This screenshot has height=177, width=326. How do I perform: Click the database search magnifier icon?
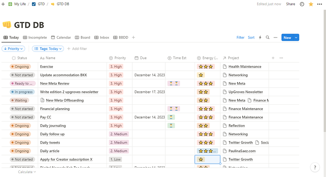(268, 37)
